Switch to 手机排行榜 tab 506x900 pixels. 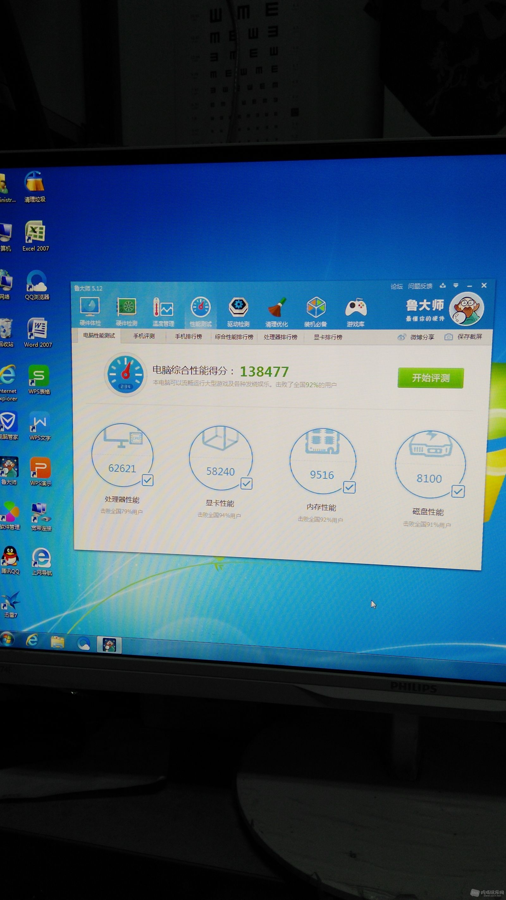(x=188, y=337)
